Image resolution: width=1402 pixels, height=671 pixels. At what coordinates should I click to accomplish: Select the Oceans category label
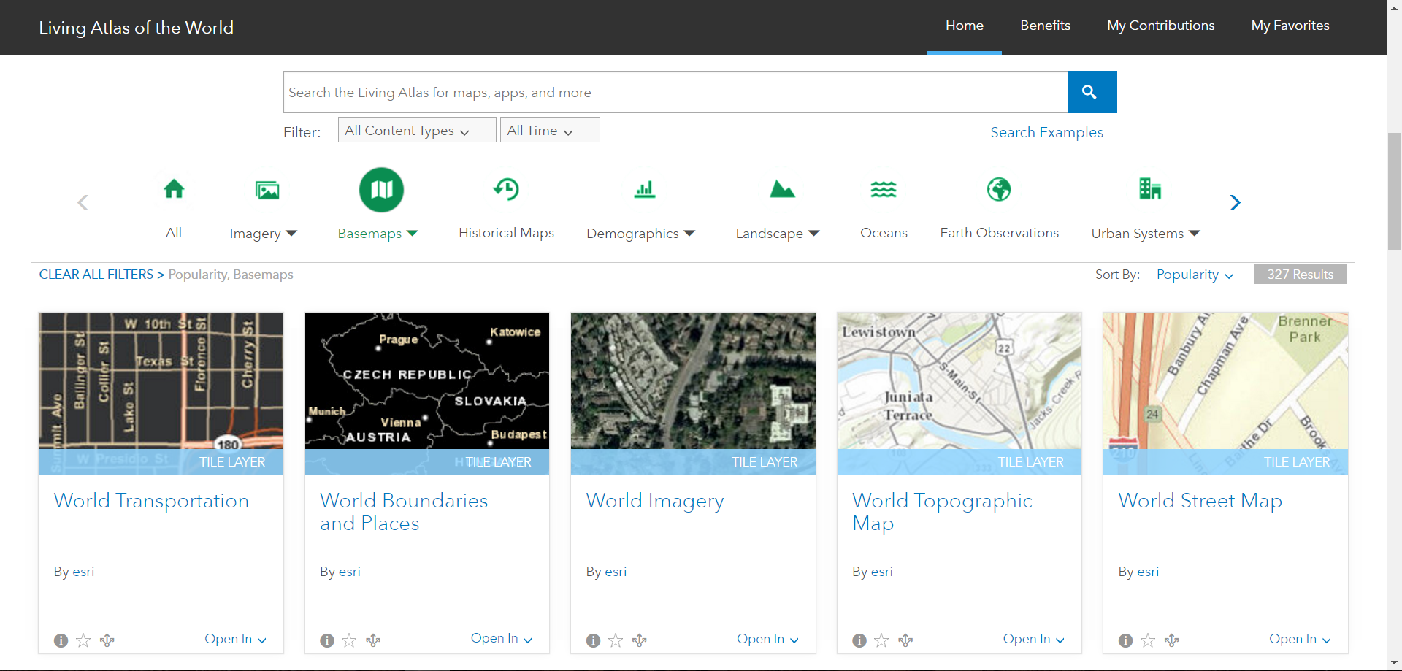click(884, 232)
